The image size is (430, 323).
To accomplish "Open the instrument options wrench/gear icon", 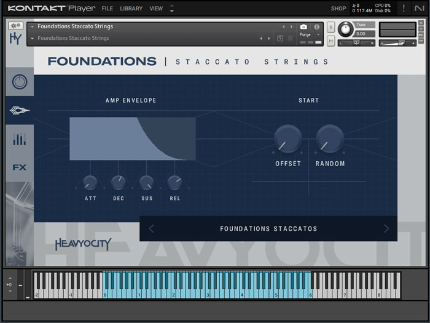I will tap(15, 26).
